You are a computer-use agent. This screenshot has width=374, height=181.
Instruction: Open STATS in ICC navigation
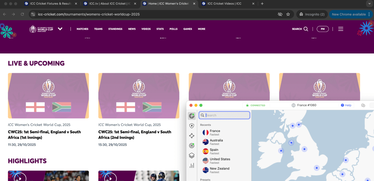coord(160,29)
